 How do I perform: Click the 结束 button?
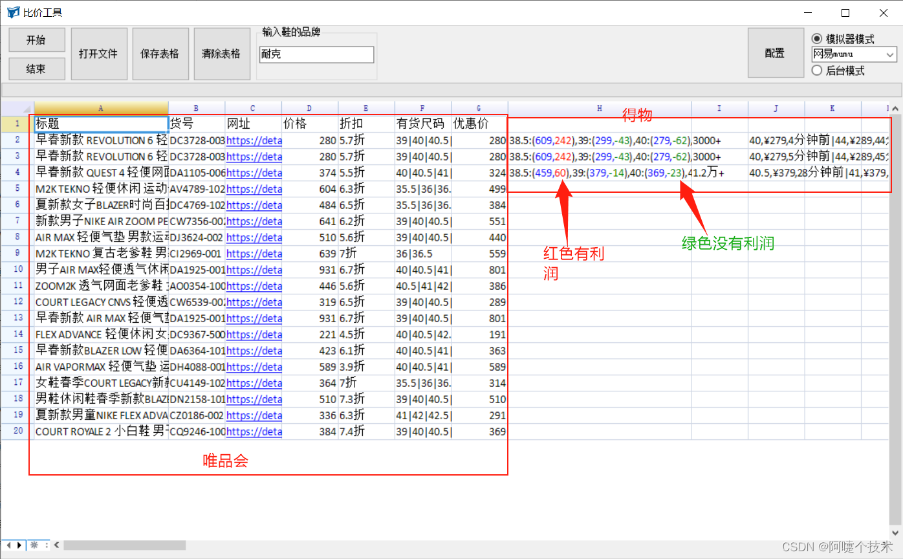[36, 69]
